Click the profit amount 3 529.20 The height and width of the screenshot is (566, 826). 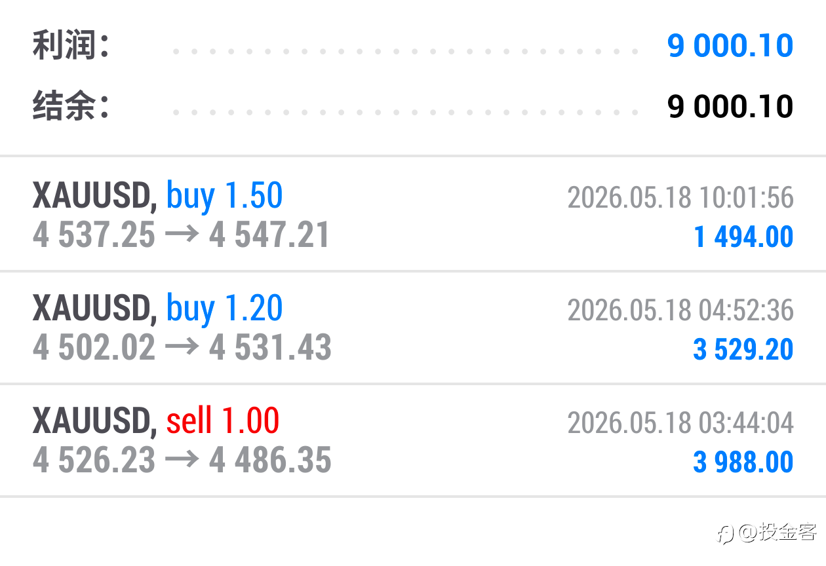[743, 349]
